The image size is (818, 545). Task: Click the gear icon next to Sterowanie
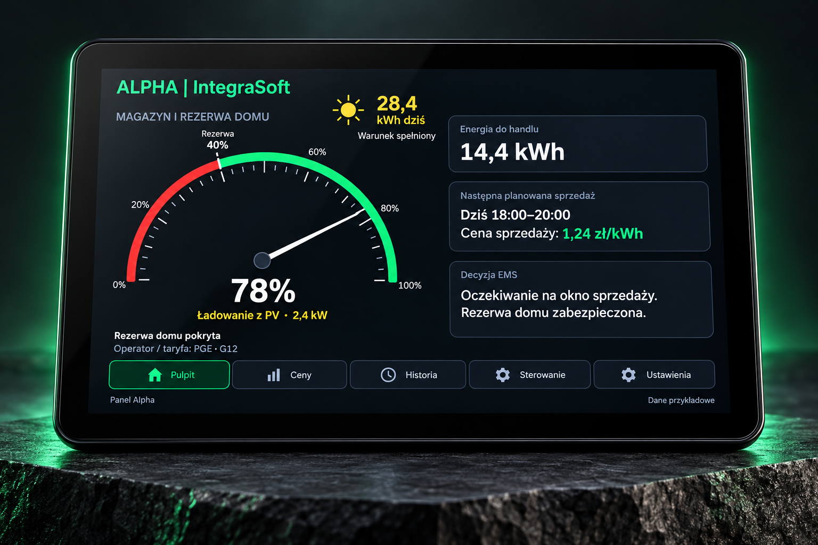[503, 375]
